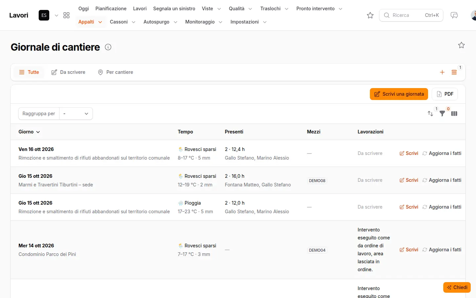Click Scrivi for Ven 16 ott row

click(409, 153)
